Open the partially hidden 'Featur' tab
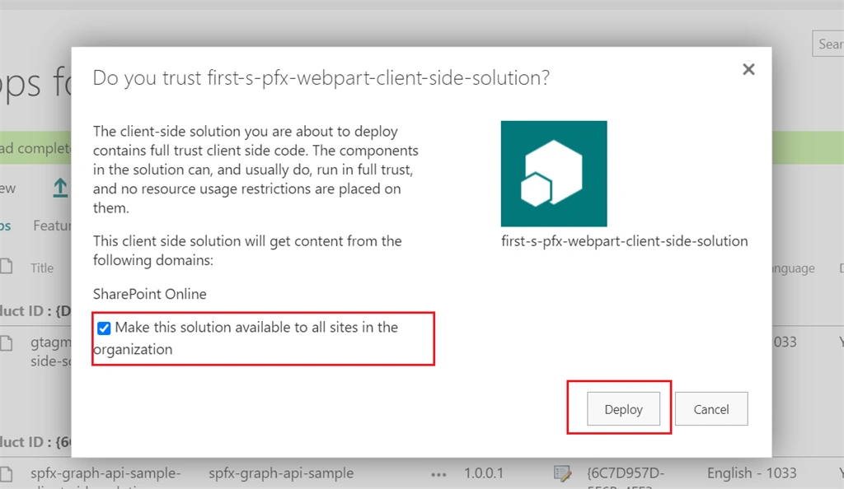844x489 pixels. point(52,226)
